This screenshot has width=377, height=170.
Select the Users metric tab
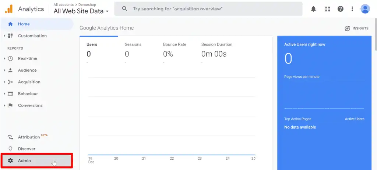99,50
